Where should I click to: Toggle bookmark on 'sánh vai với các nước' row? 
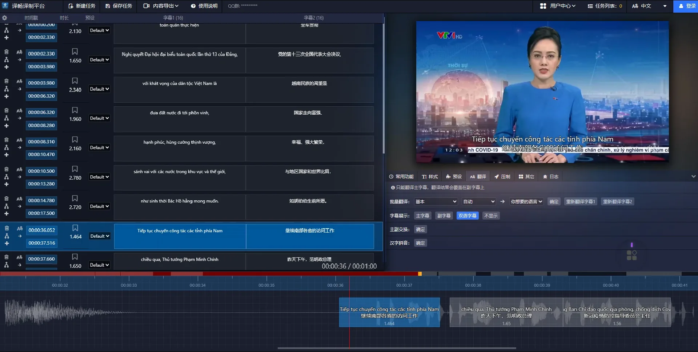click(75, 169)
